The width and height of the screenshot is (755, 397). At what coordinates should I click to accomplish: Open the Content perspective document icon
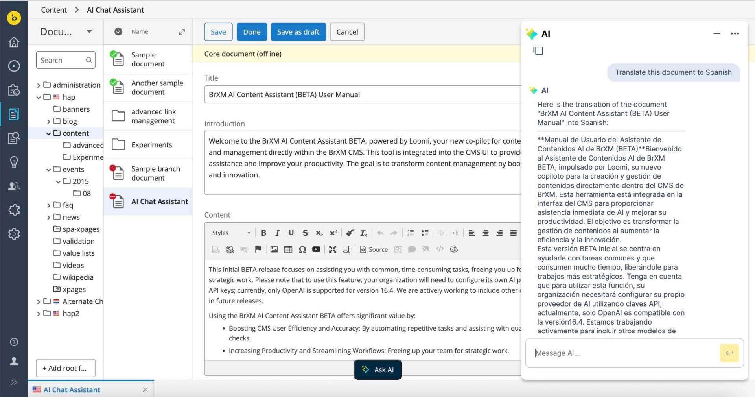pyautogui.click(x=14, y=114)
